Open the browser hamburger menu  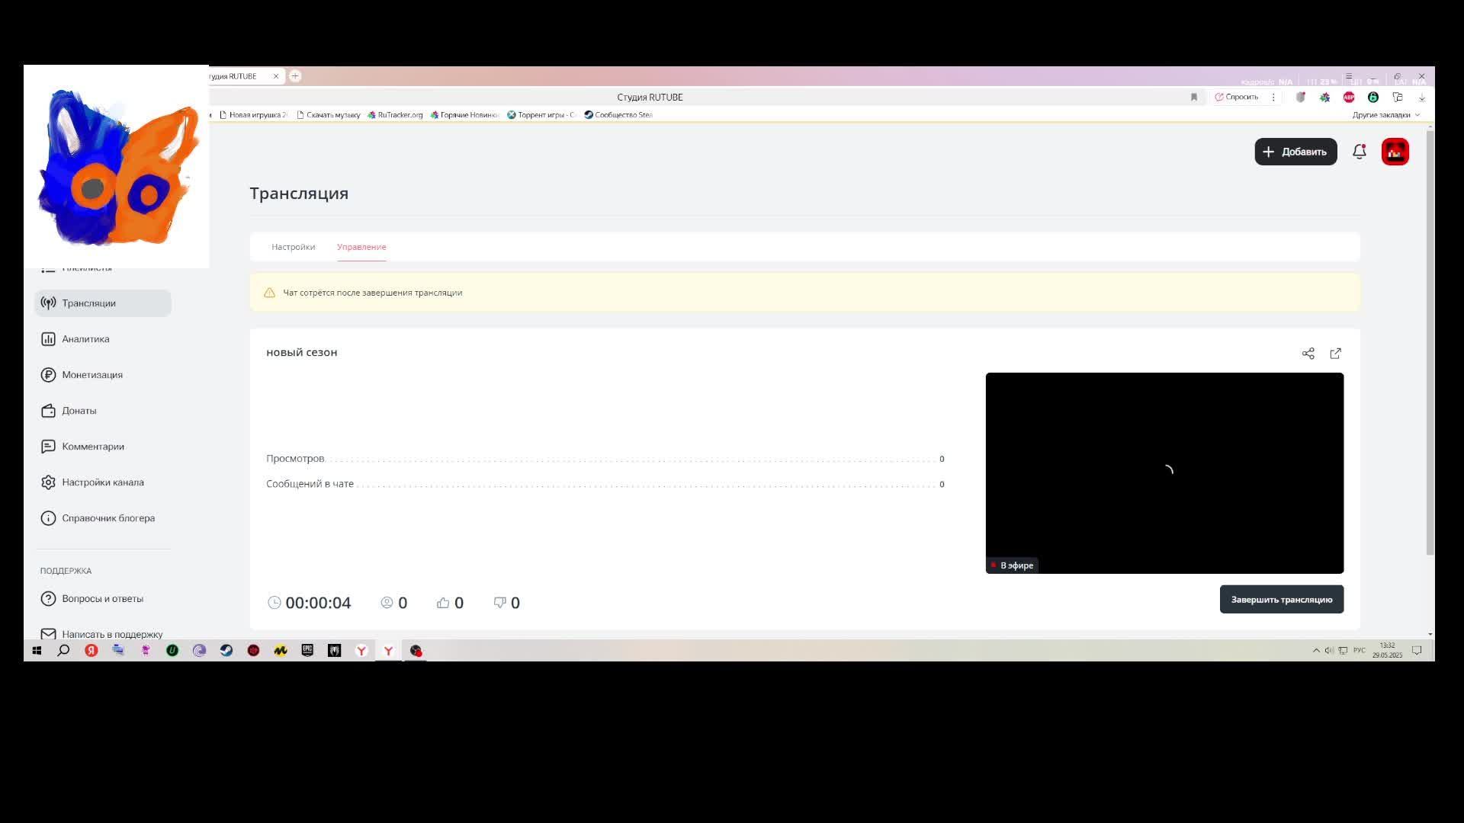(1349, 76)
